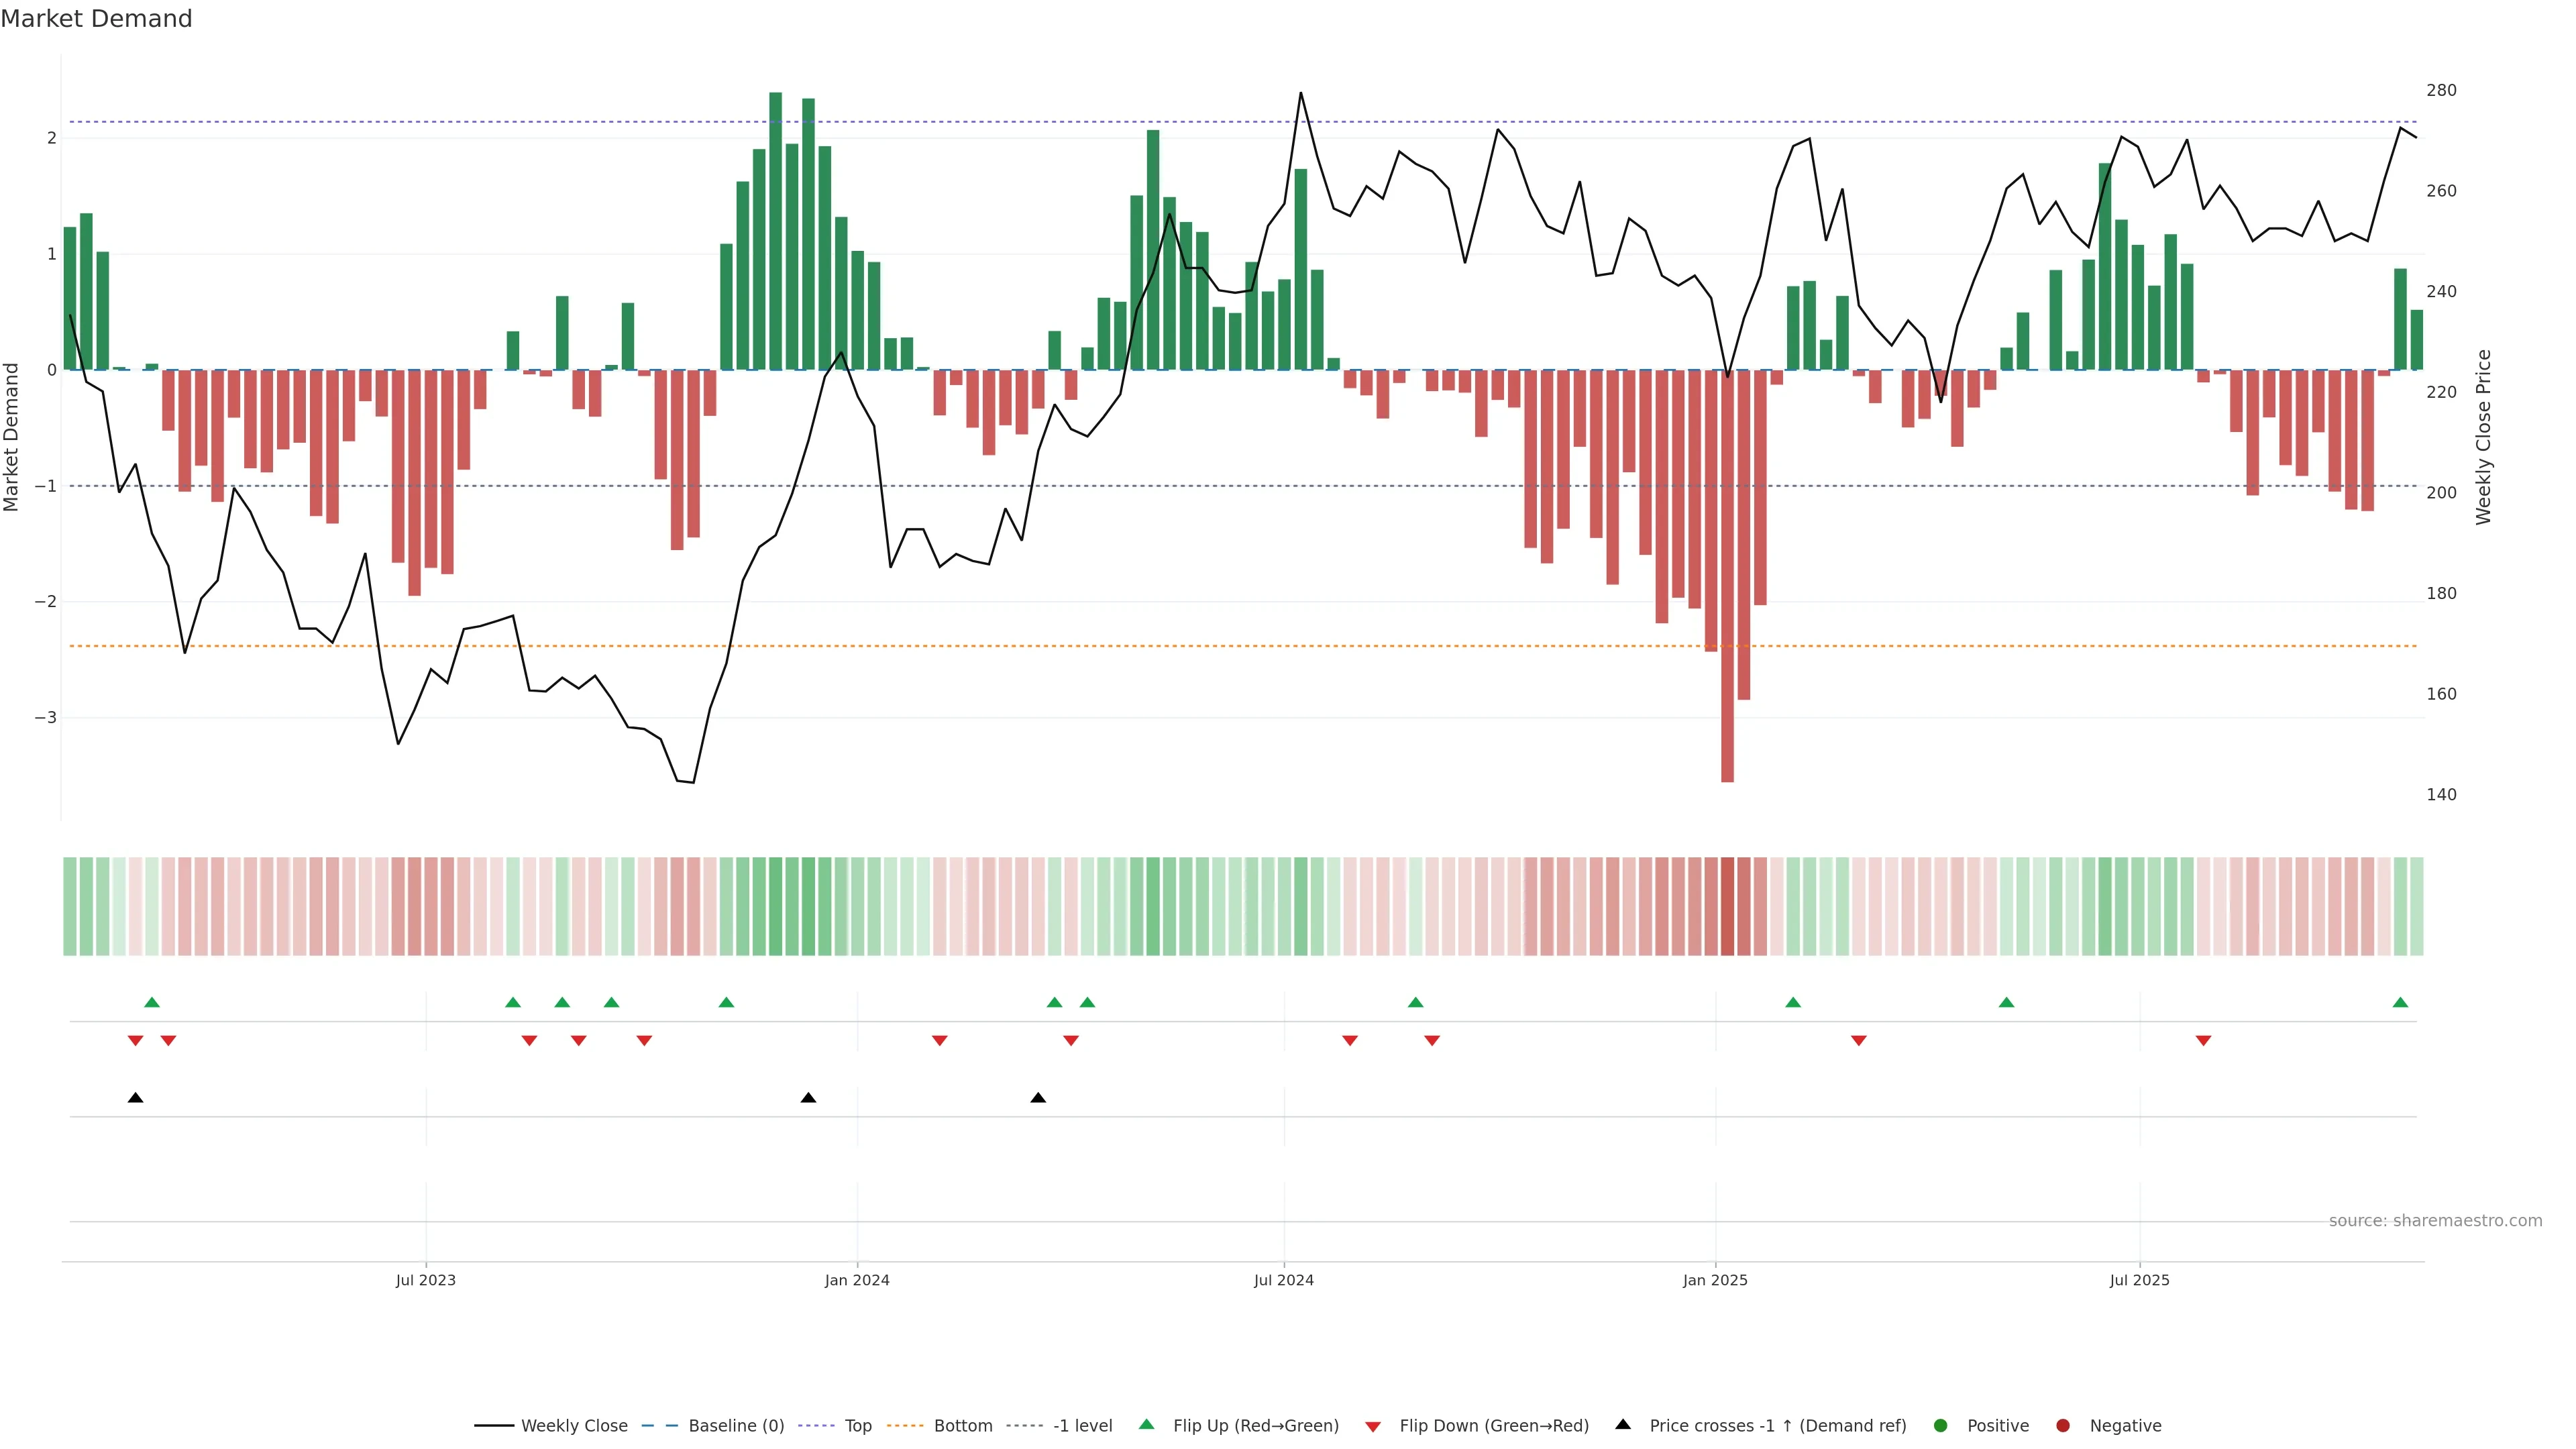
Task: Click first Flip Up marker after Jan 2025
Action: coord(1793,1002)
